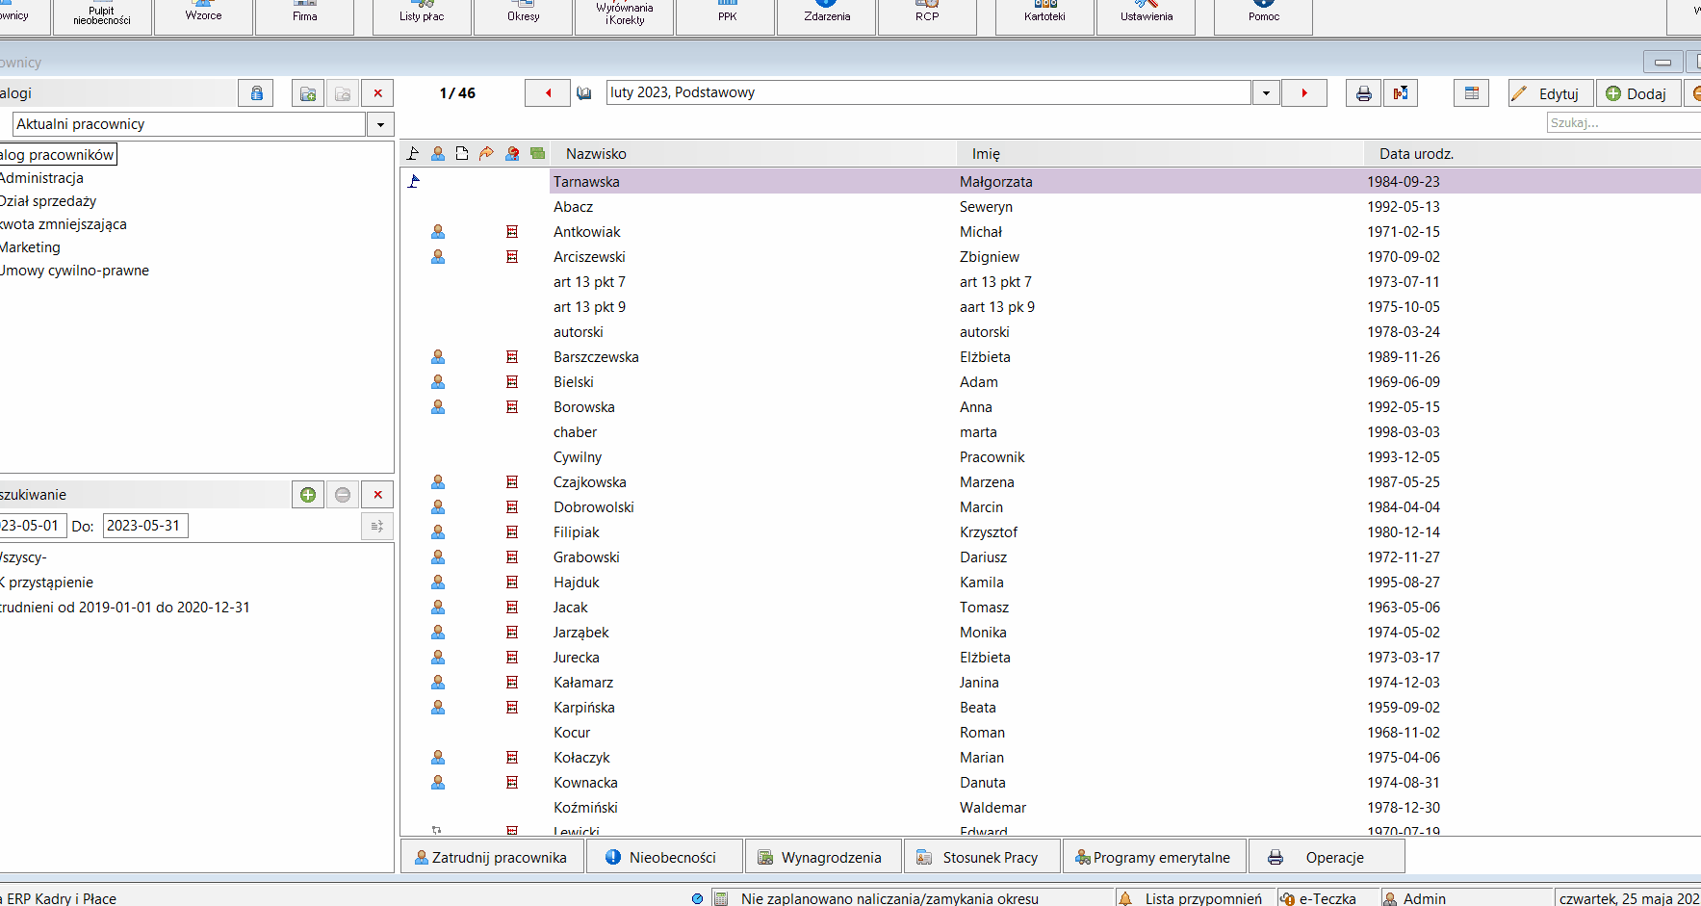Click the column layout icon beside Edytuj

[x=1471, y=93]
